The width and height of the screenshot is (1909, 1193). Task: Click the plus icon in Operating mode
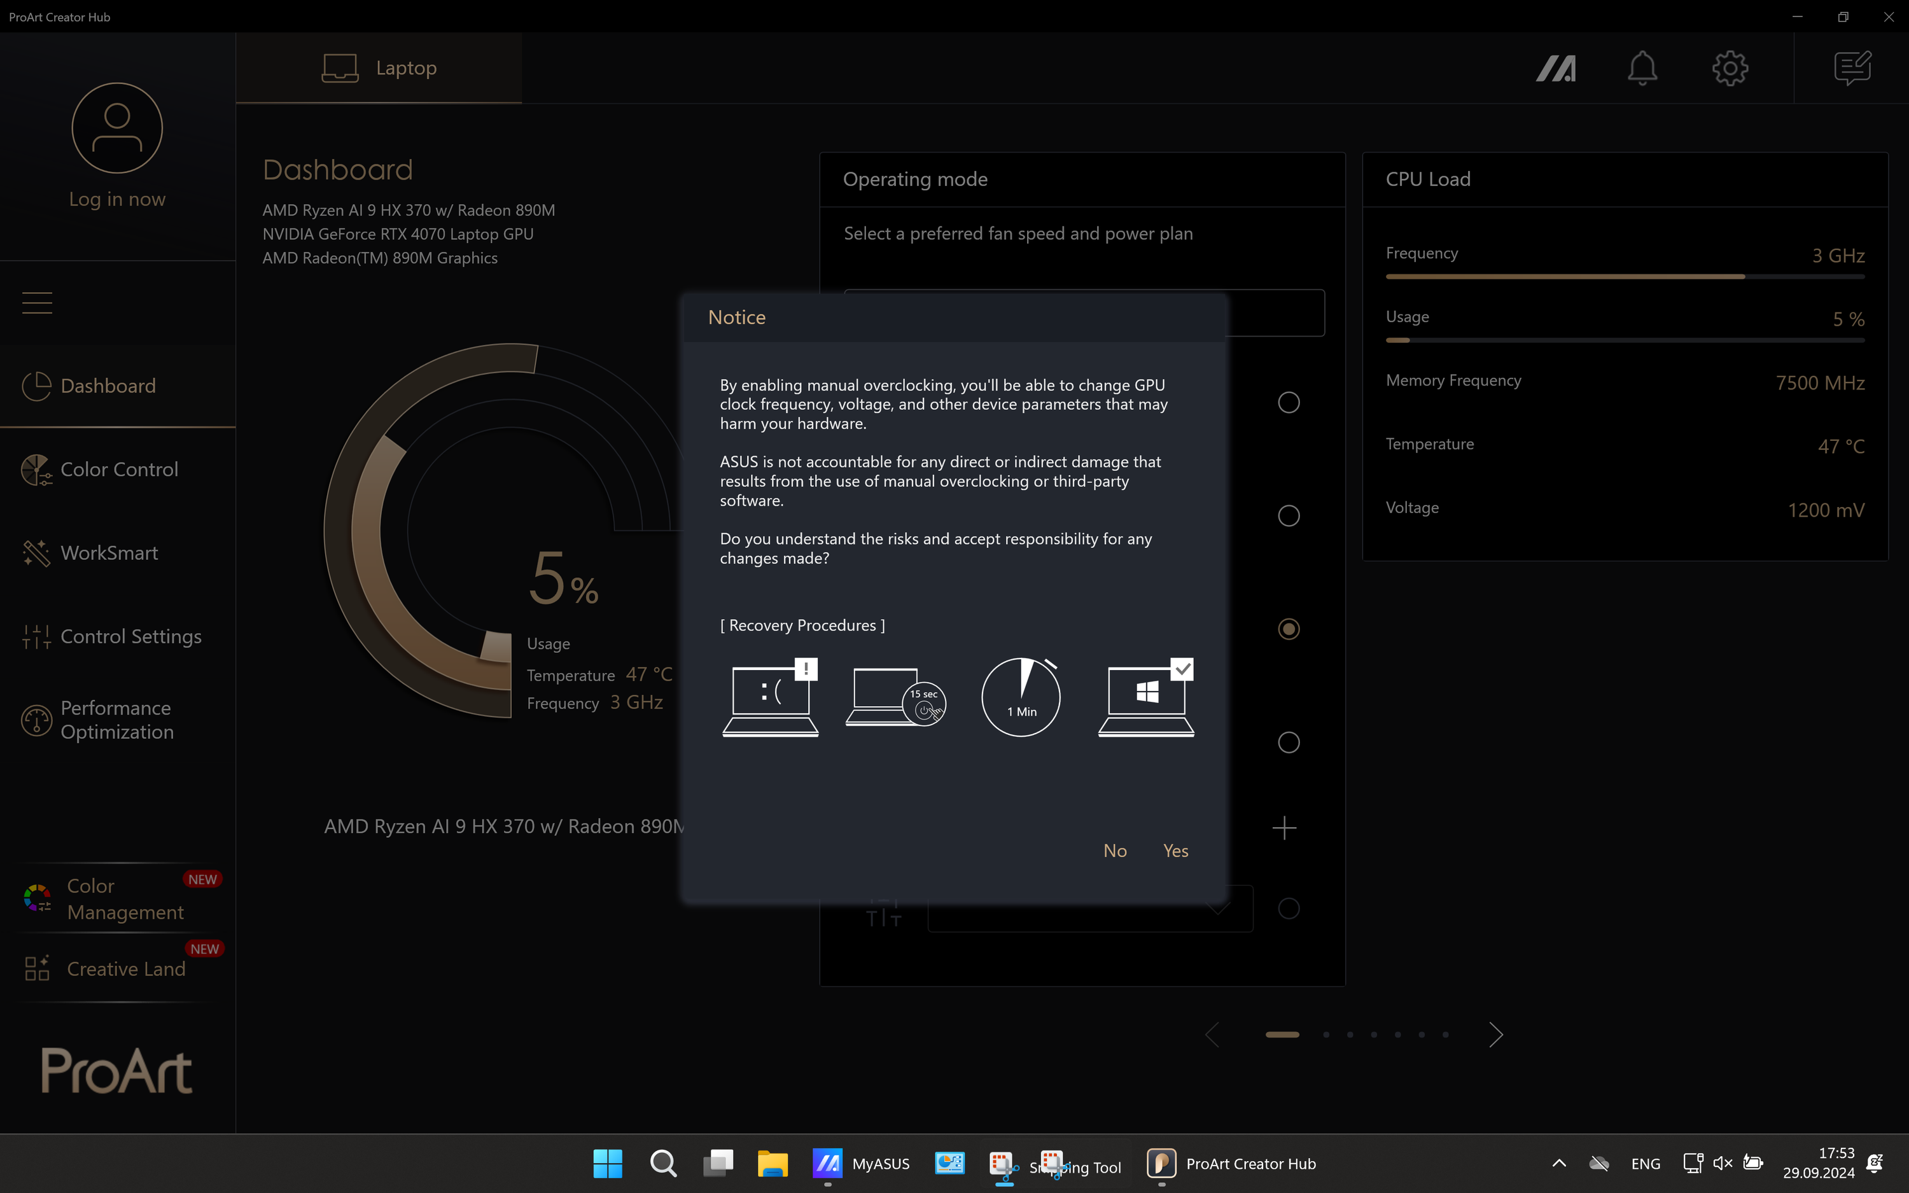click(x=1284, y=828)
